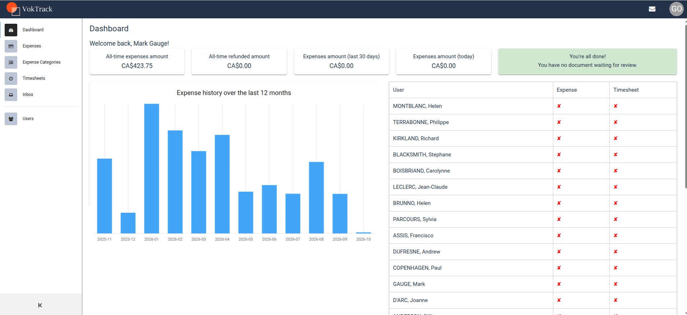Click Expense status X for GAUGE, Mark
The height and width of the screenshot is (315, 687).
559,284
